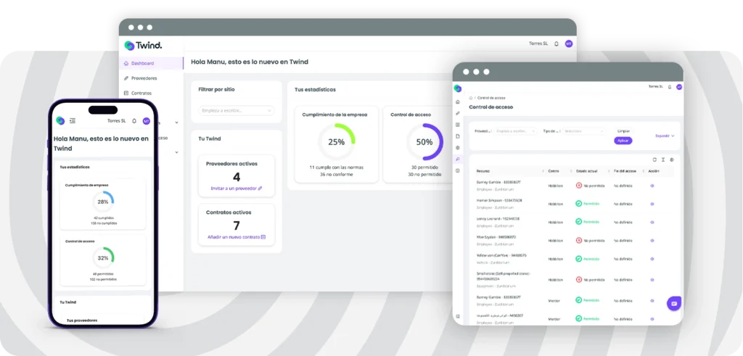Expand the upper collapsed sidebar chevron behind the phone
743x356 pixels.
point(177,123)
